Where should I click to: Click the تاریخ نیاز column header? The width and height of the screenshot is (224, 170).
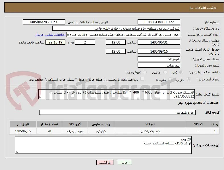pyautogui.click(x=23, y=124)
